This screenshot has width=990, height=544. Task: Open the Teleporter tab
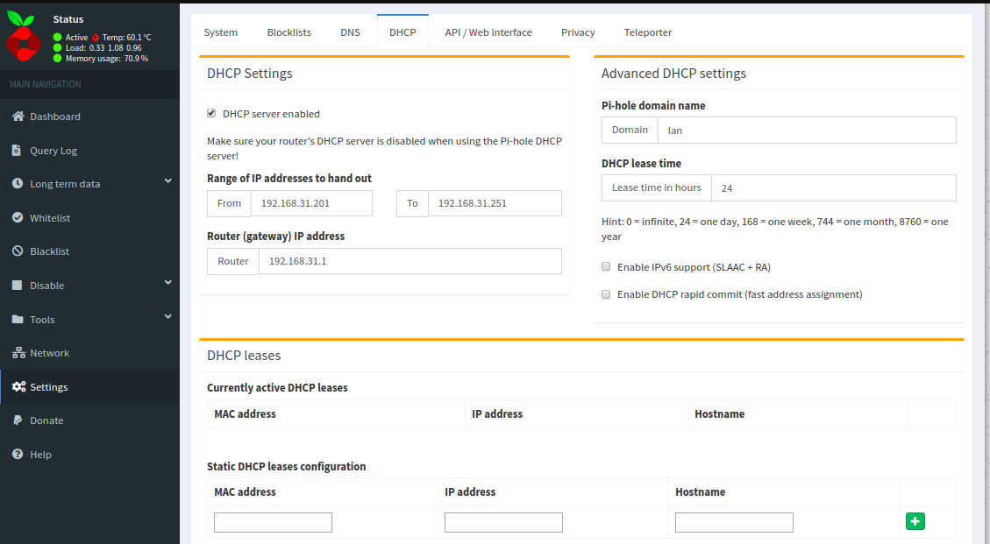(x=648, y=32)
